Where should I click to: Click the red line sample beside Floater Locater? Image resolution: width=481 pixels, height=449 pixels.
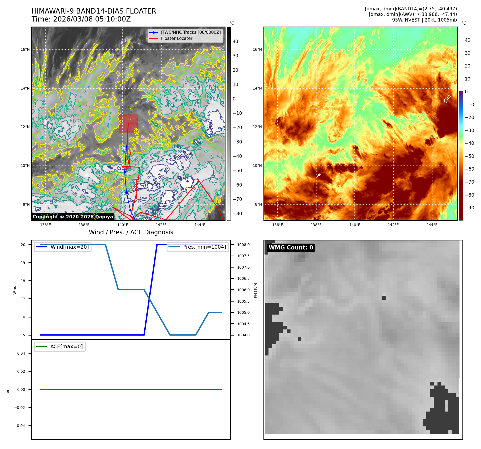(x=154, y=39)
